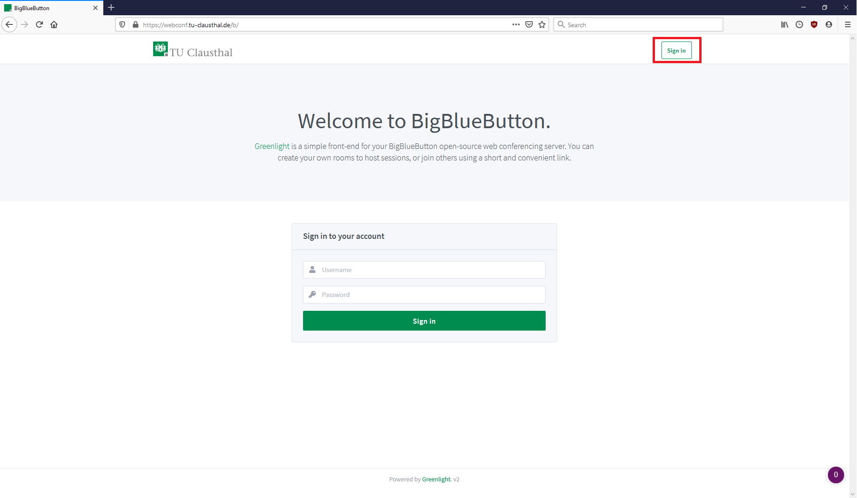Screen dimensions: 857x498
Task: Select the BigBlueButton tab
Action: pyautogui.click(x=52, y=8)
